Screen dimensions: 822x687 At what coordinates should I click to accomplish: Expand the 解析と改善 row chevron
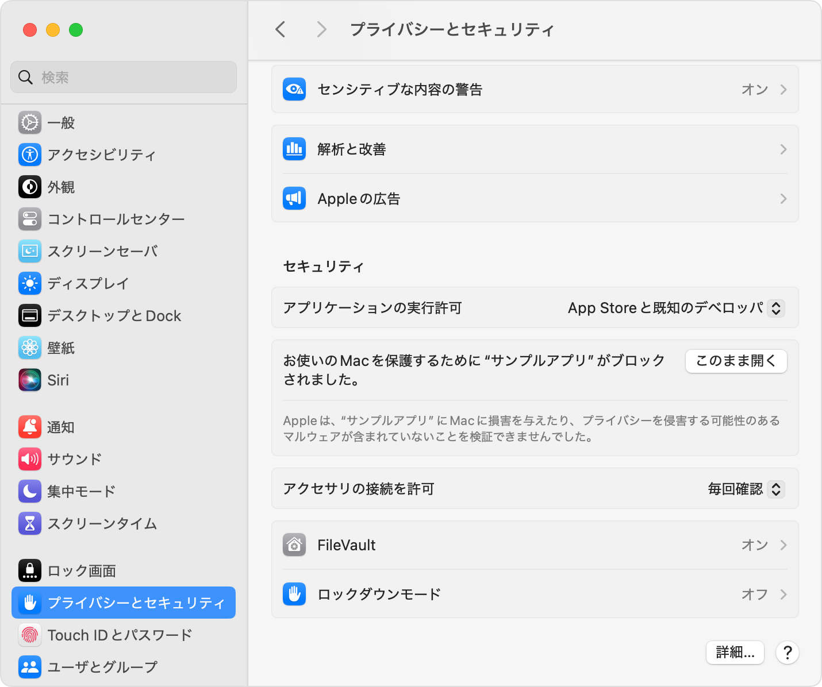click(x=783, y=149)
